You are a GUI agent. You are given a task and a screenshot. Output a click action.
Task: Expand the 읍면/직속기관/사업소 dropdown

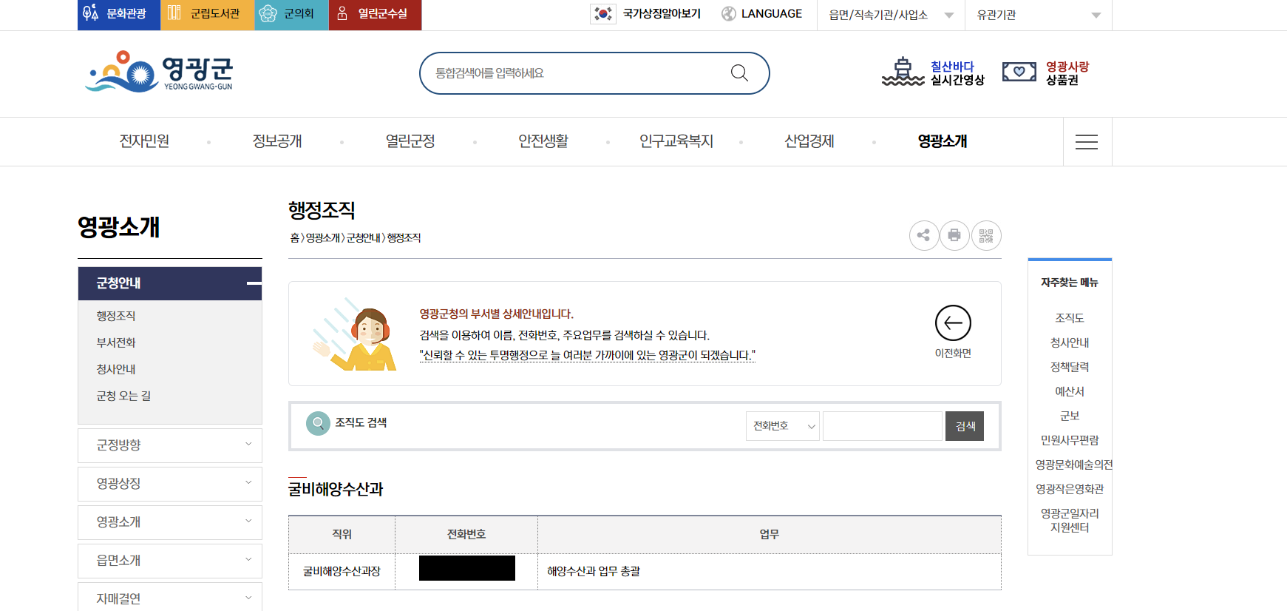click(x=891, y=15)
